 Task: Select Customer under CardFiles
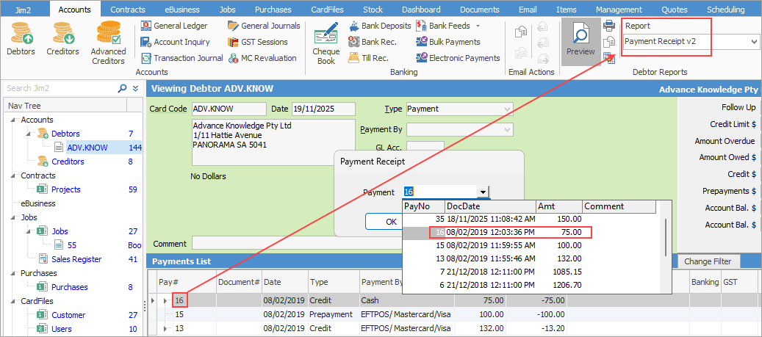click(x=68, y=315)
